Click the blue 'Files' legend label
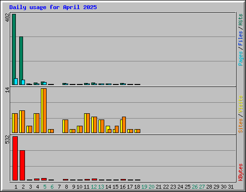 (240, 38)
